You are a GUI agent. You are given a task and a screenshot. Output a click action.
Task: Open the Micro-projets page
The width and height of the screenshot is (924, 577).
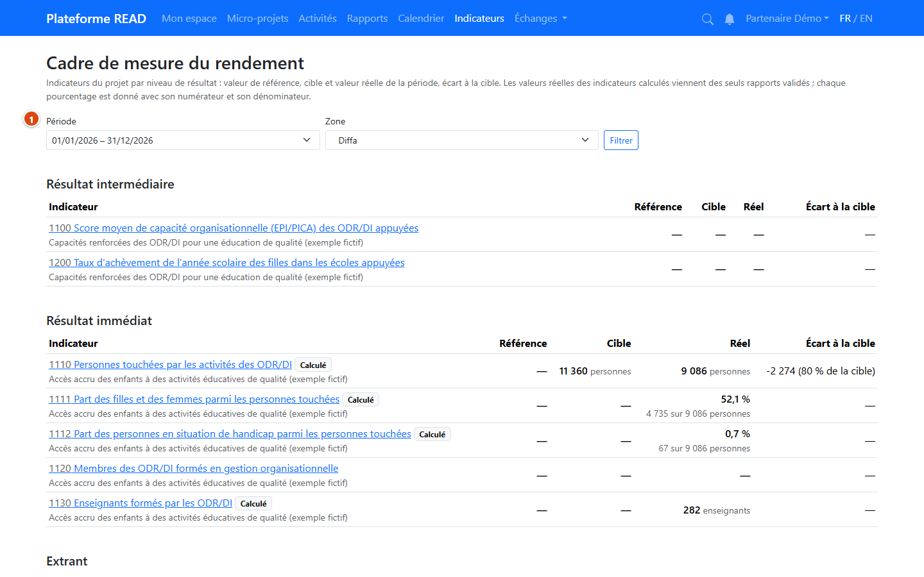257,19
